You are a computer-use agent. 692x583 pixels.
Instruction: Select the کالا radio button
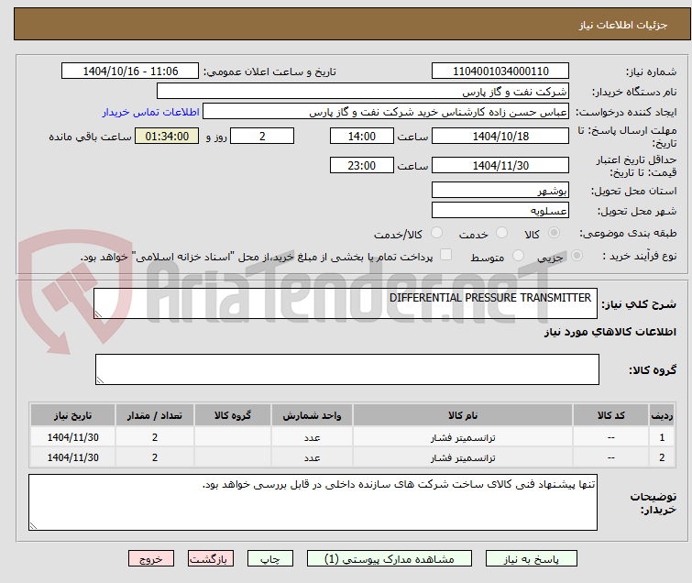(554, 233)
